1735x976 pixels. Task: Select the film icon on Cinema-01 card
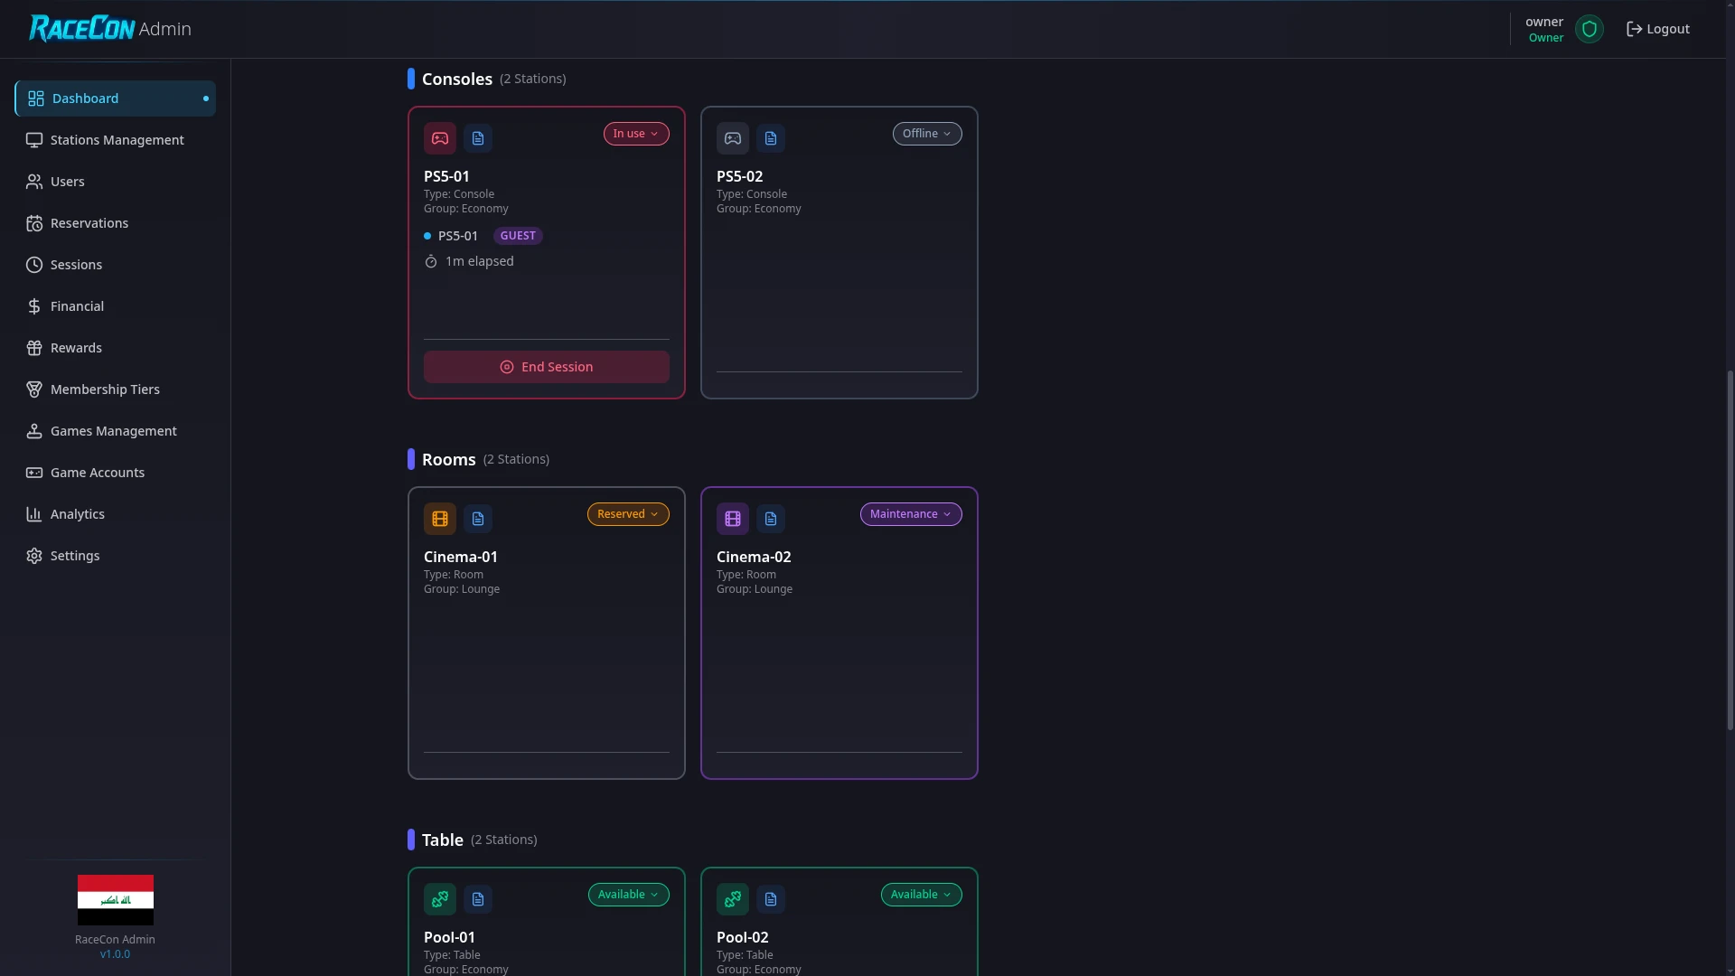coord(440,518)
